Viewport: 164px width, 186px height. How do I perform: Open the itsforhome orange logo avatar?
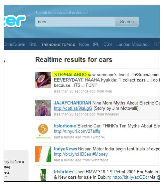[43, 131]
